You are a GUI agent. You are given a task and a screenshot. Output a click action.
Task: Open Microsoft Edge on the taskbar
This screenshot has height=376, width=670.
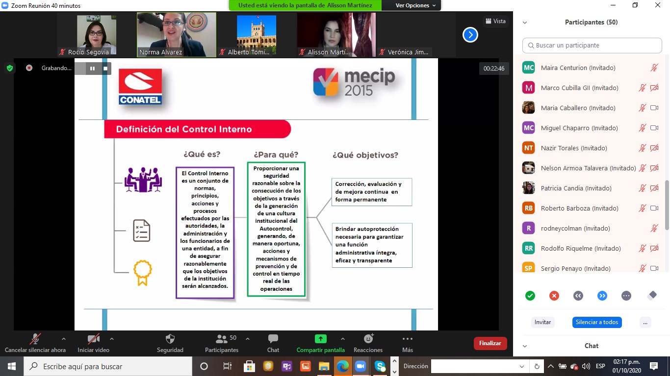[342, 366]
